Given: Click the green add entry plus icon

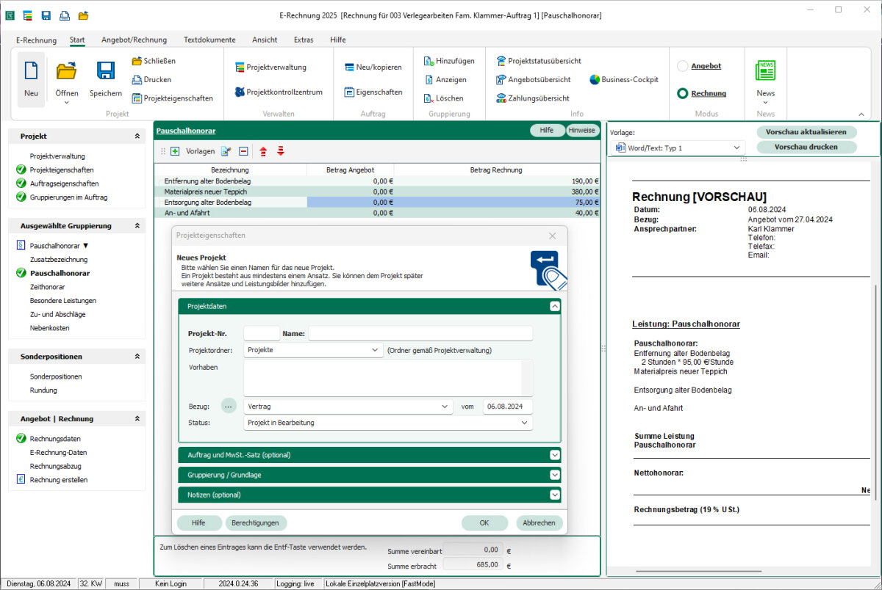Looking at the screenshot, I should [175, 152].
